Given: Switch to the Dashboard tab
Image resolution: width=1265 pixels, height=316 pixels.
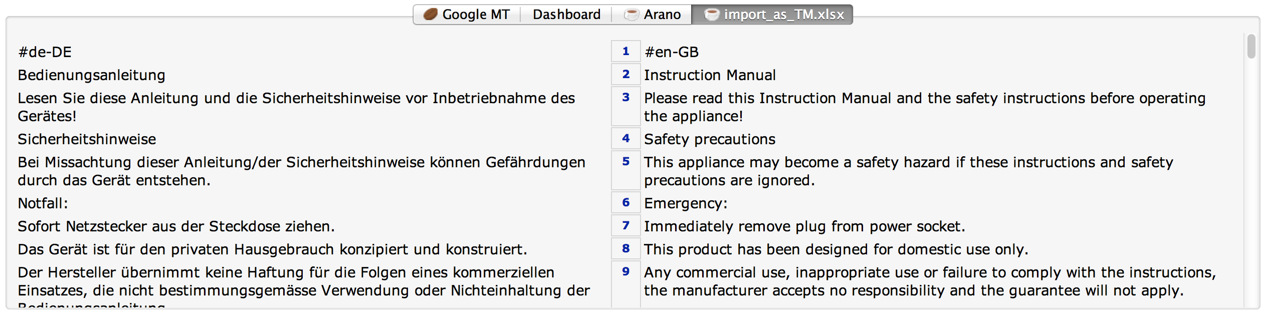Looking at the screenshot, I should (566, 15).
